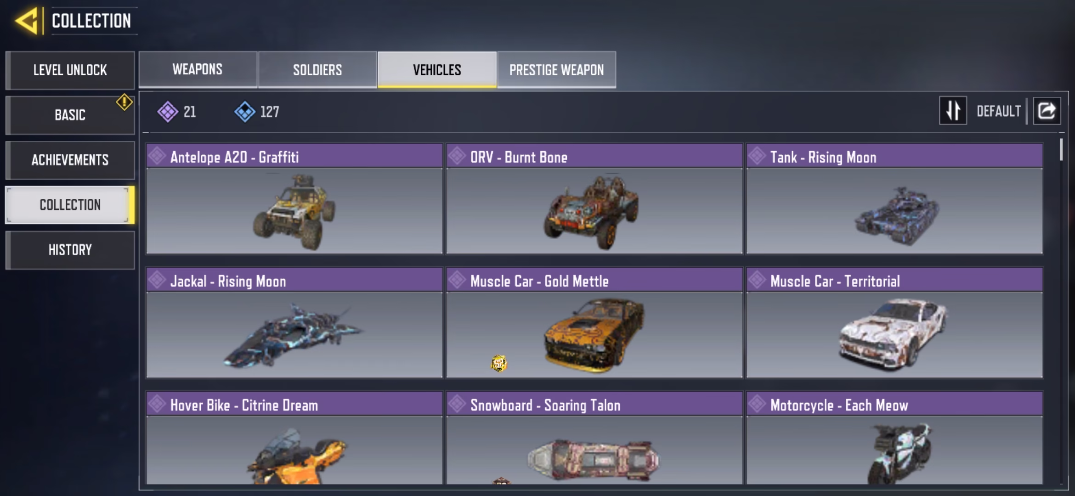Viewport: 1075px width, 496px height.
Task: Click the purple epic rarity diamond icon
Action: [x=167, y=112]
